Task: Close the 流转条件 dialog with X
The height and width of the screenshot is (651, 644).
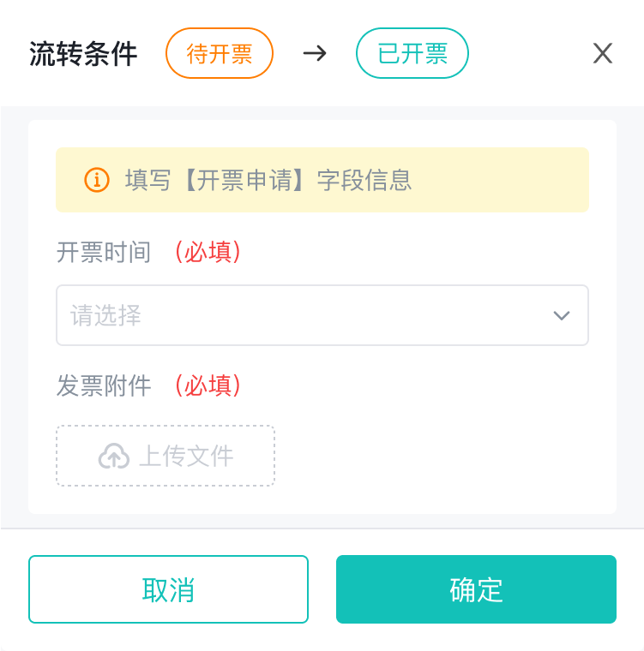Action: (603, 54)
